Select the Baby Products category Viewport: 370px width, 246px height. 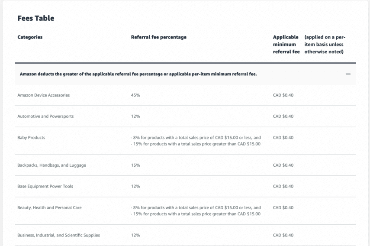click(31, 138)
